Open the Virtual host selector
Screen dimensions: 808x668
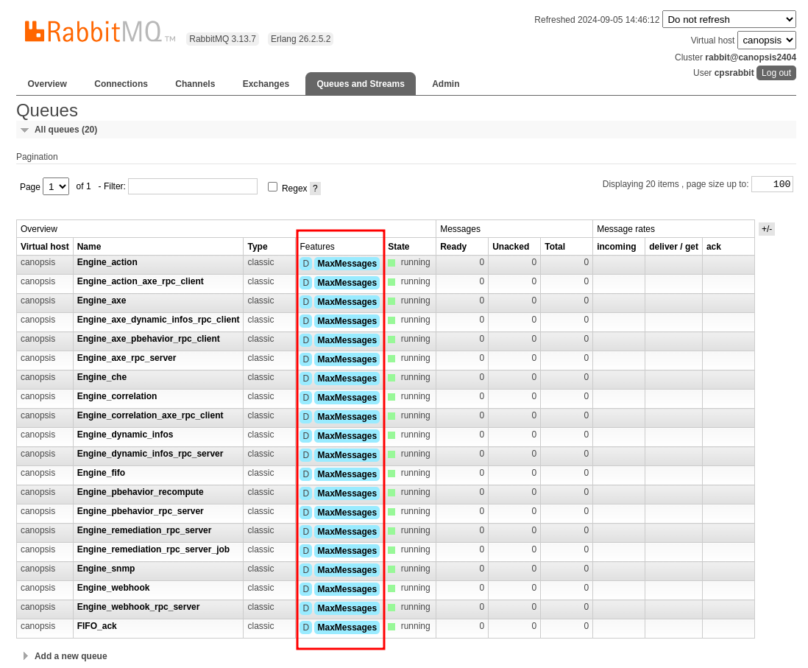[x=766, y=41]
